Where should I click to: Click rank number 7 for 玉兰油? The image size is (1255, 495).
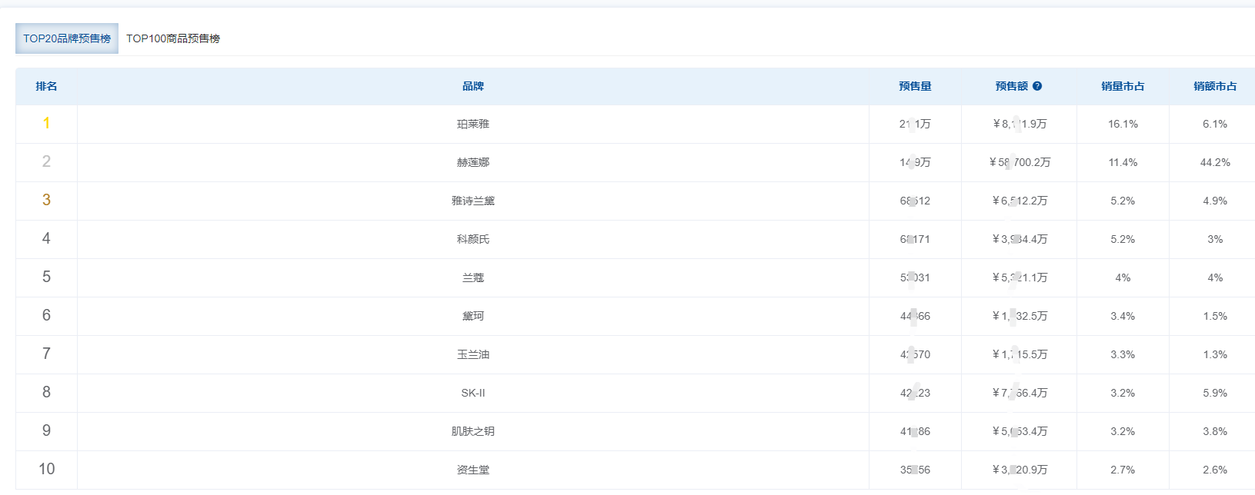(x=46, y=354)
